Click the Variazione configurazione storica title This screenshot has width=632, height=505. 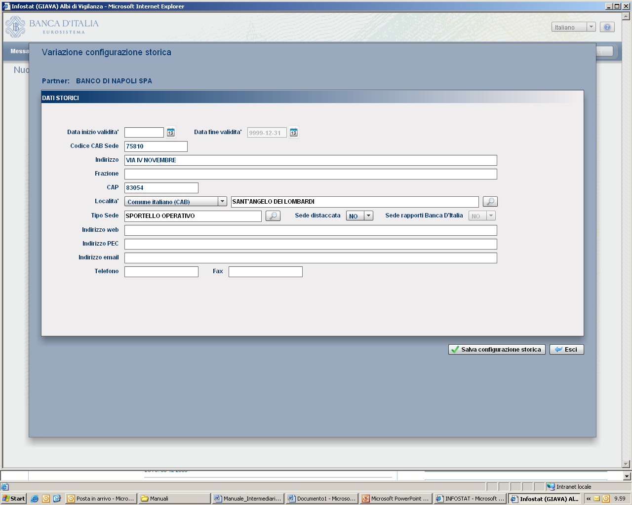tap(107, 52)
